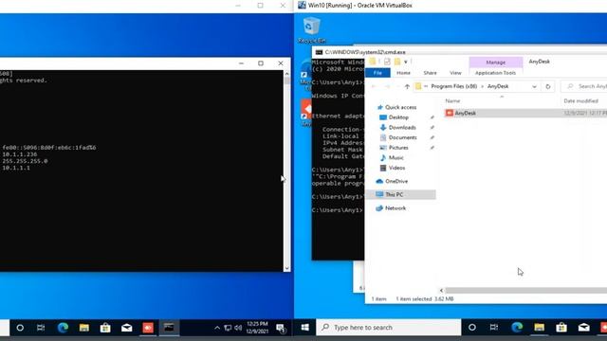
Task: Open File Explorer from the left taskbar
Action: pos(84,328)
